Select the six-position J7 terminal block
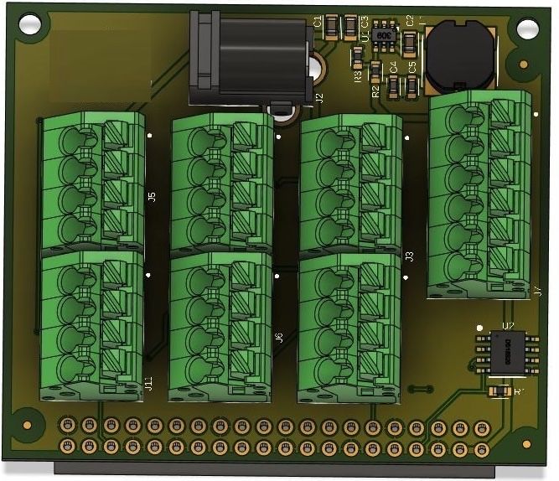Image resolution: width=559 pixels, height=481 pixels. [x=479, y=194]
